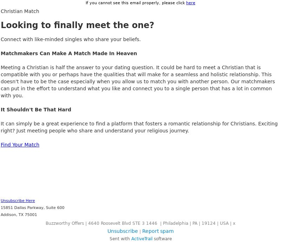Click the paragraph starting 'Meeting a Christian'
This screenshot has height=242, width=281.
pos(138,81)
